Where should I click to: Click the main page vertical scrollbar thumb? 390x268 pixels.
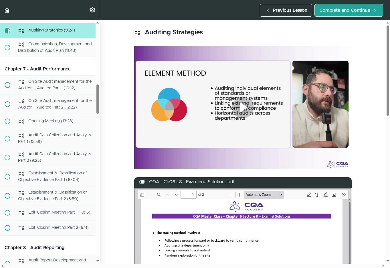point(388,70)
